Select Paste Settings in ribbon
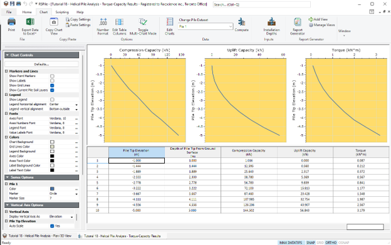The image size is (391, 245). click(x=78, y=24)
